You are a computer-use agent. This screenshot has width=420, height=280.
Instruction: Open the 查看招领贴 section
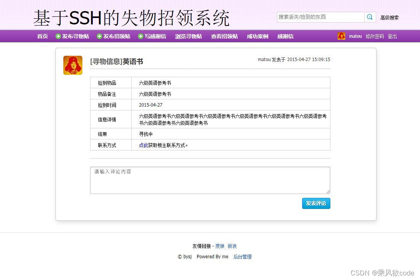(224, 36)
